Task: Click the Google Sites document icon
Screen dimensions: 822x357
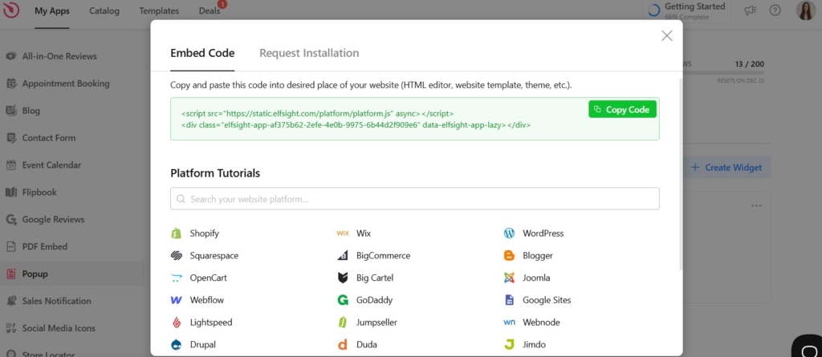Action: coord(509,300)
